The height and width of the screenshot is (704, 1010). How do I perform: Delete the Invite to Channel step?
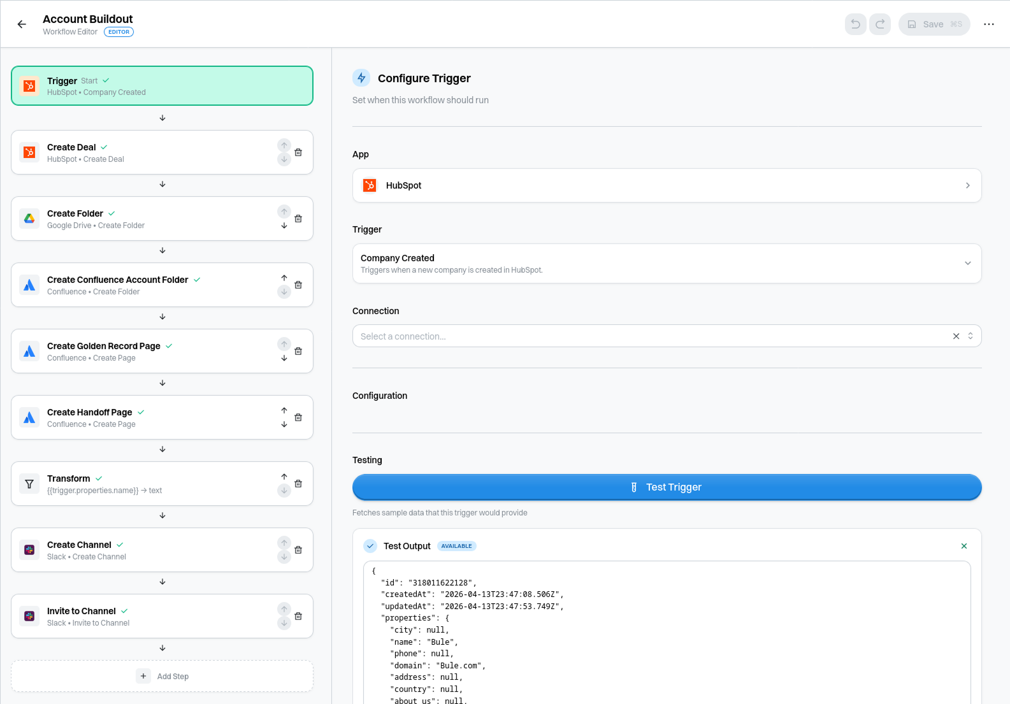(298, 616)
